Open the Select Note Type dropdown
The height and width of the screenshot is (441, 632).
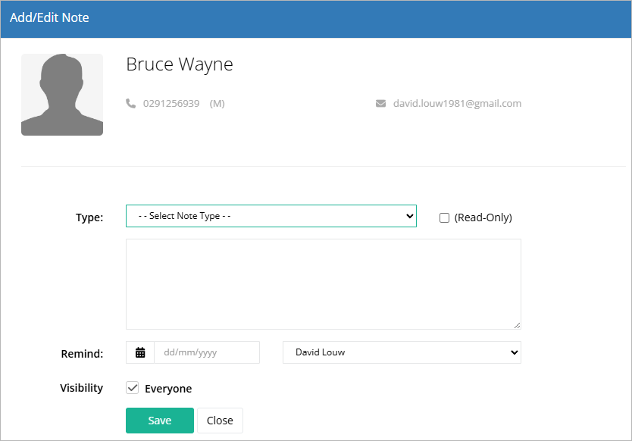tap(271, 216)
